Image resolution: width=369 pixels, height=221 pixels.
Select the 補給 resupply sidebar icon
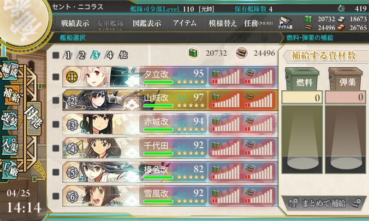pyautogui.click(x=11, y=95)
